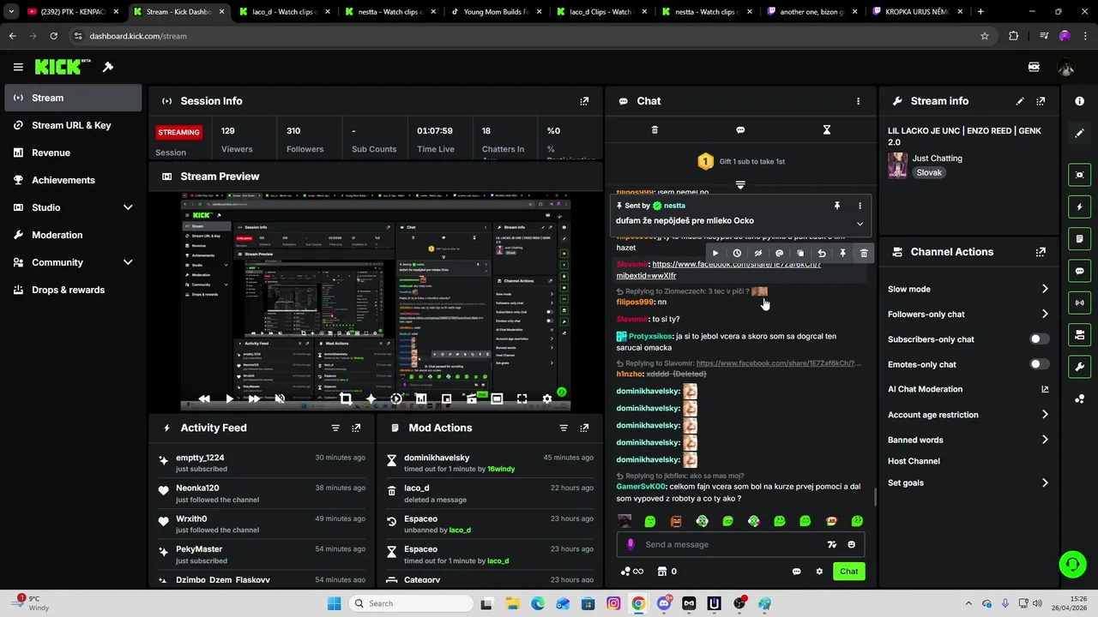This screenshot has height=617, width=1098.
Task: Open File Explorer from taskbar
Action: coord(512,603)
